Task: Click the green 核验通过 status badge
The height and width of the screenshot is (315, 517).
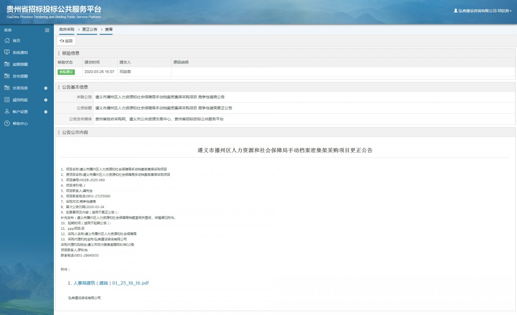Action: [x=66, y=72]
